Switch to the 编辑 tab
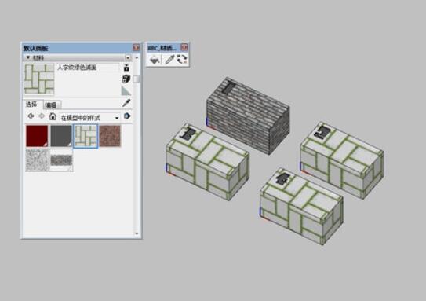Screen dimensions: 426x301 point(51,105)
